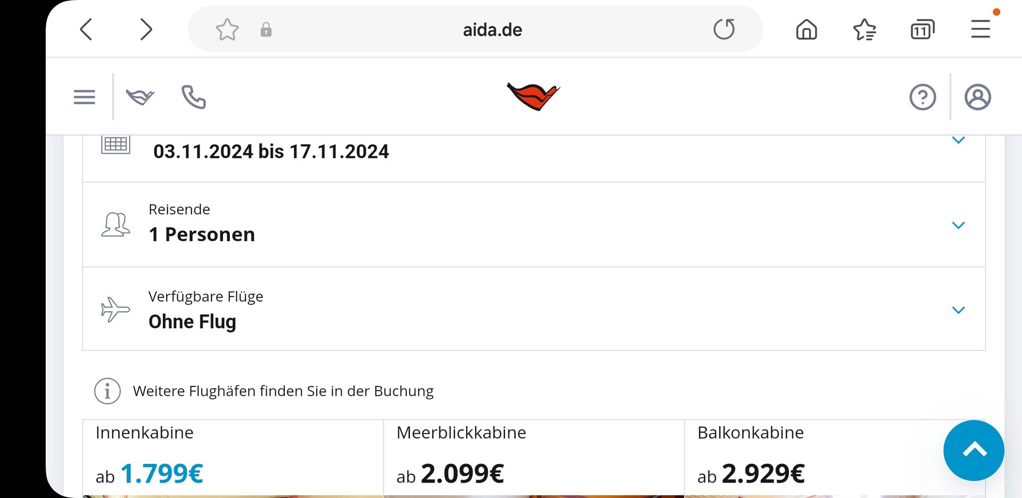Viewport: 1022px width, 498px height.
Task: Open the user account profile icon
Action: tap(978, 97)
